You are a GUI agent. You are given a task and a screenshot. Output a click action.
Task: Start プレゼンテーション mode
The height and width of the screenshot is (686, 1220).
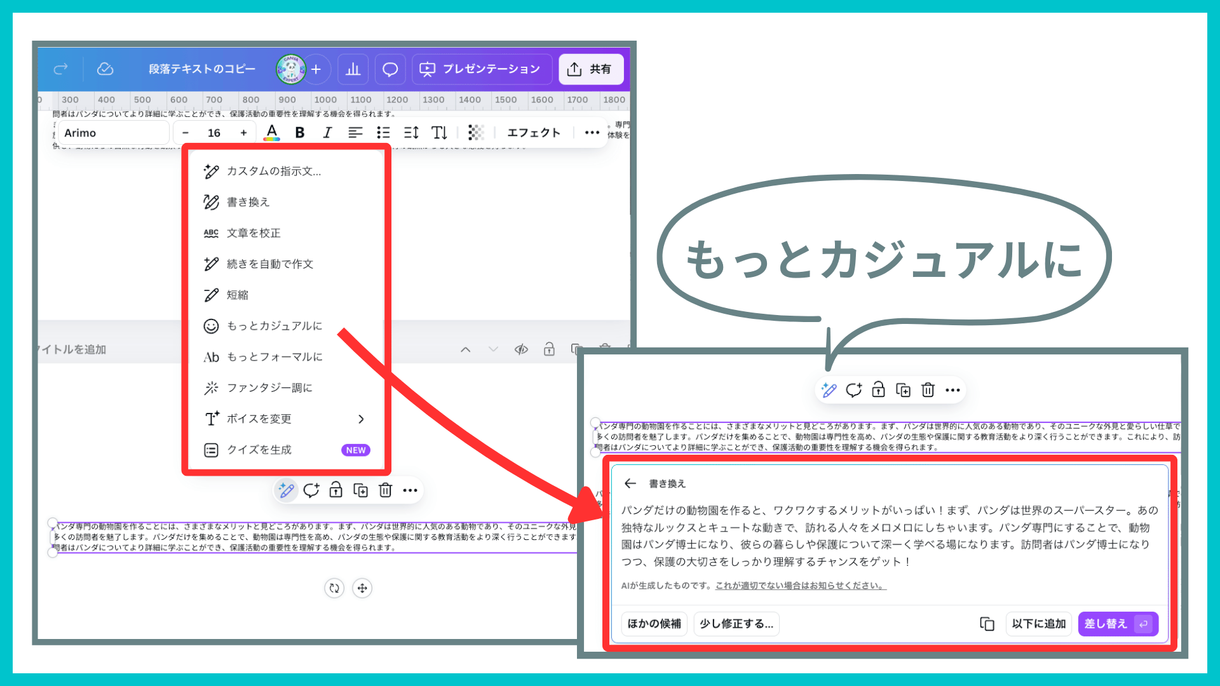tap(482, 69)
